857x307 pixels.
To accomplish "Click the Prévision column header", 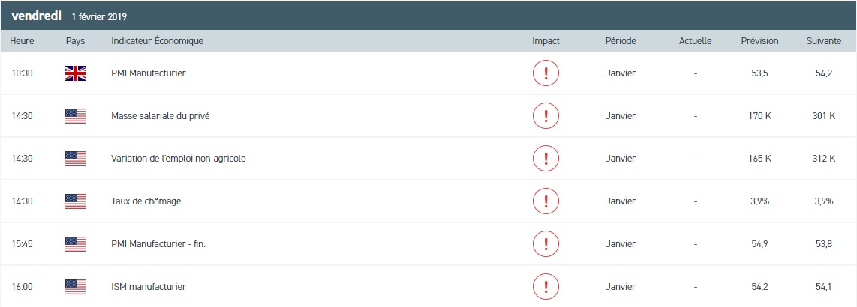I will (x=759, y=41).
